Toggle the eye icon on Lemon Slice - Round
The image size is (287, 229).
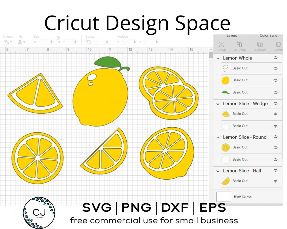pyautogui.click(x=275, y=137)
